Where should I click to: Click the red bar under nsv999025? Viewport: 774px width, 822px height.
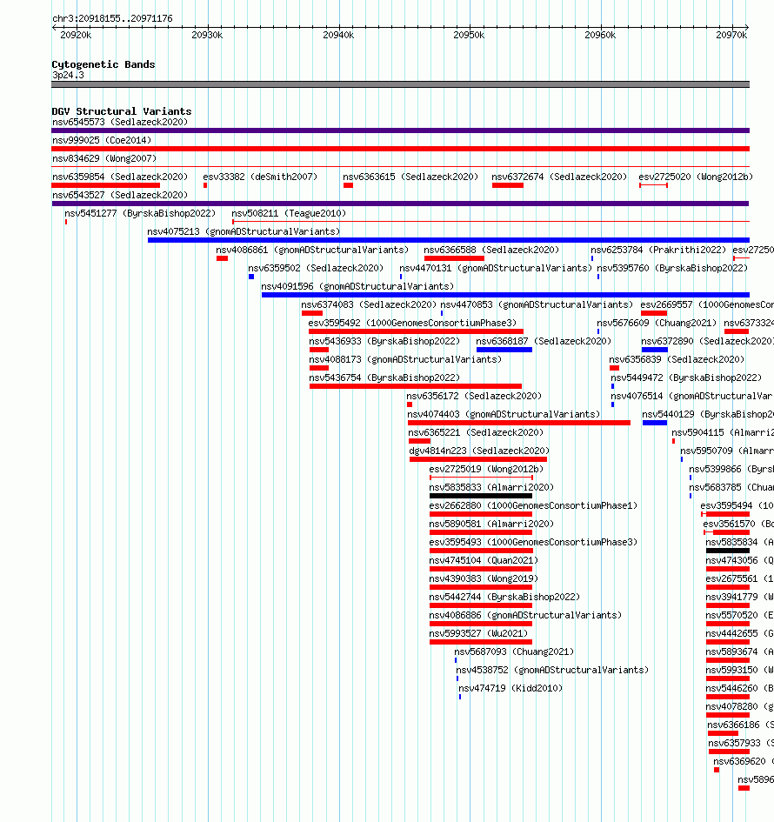click(400, 149)
